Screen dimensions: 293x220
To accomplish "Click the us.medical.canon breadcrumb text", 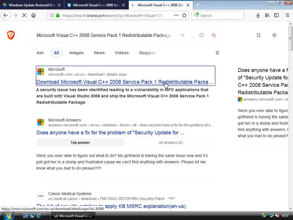I will (x=106, y=199).
